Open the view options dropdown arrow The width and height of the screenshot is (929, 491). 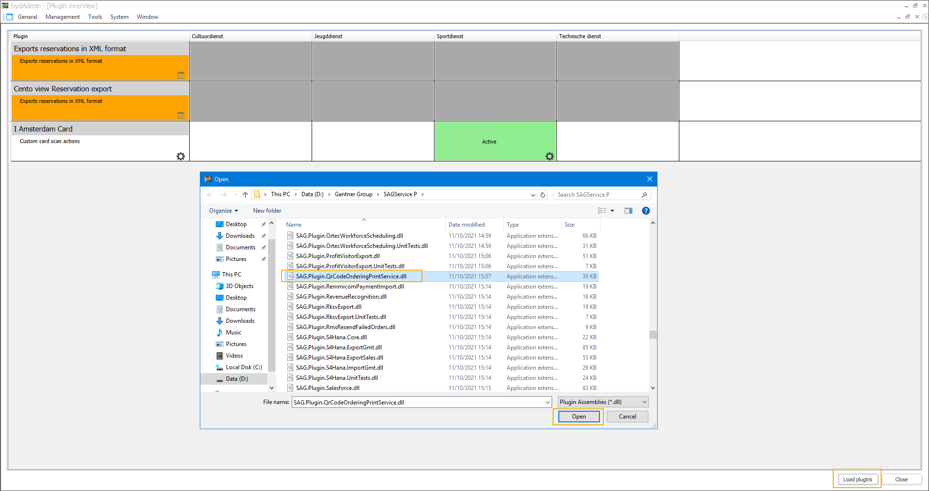pos(613,211)
